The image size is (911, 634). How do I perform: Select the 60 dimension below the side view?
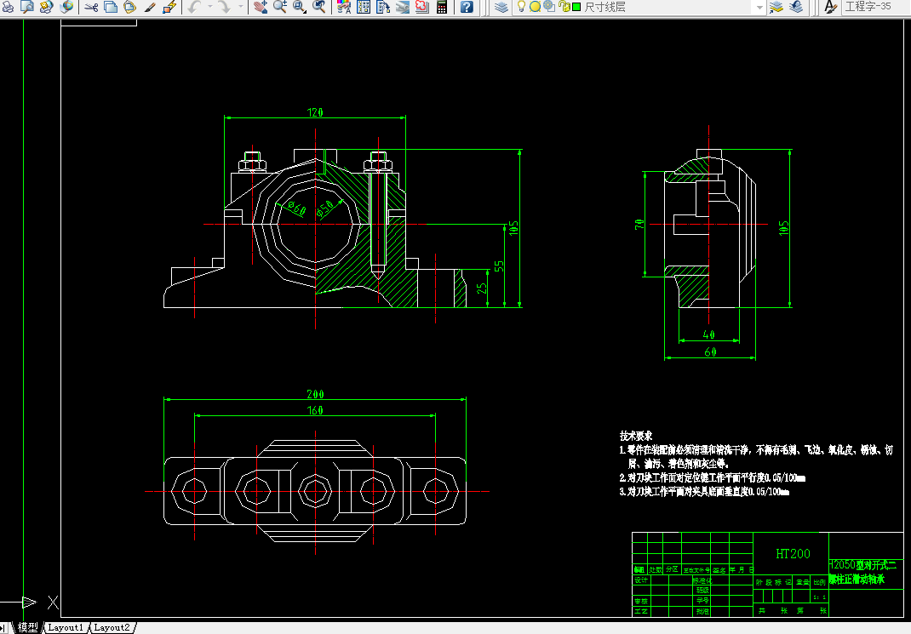pos(710,351)
